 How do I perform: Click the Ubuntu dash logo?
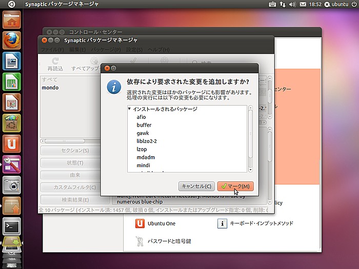11,4
